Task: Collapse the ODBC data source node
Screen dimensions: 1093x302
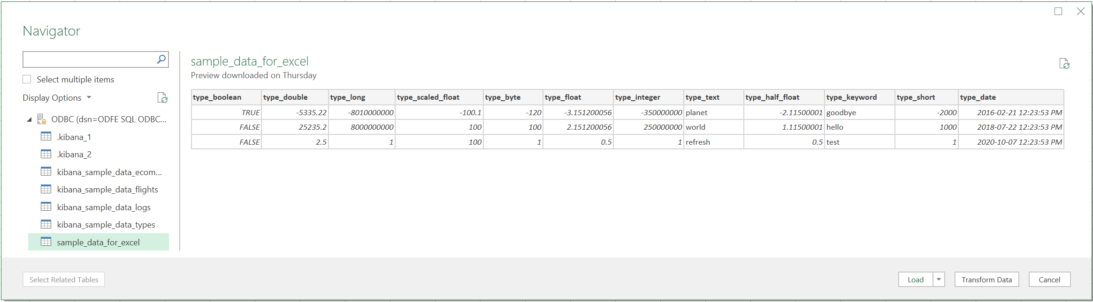Action: click(x=29, y=119)
